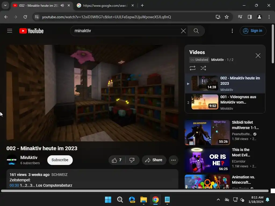This screenshot has width=275, height=206.
Task: Open File Explorer from taskbar
Action: [x=144, y=200]
